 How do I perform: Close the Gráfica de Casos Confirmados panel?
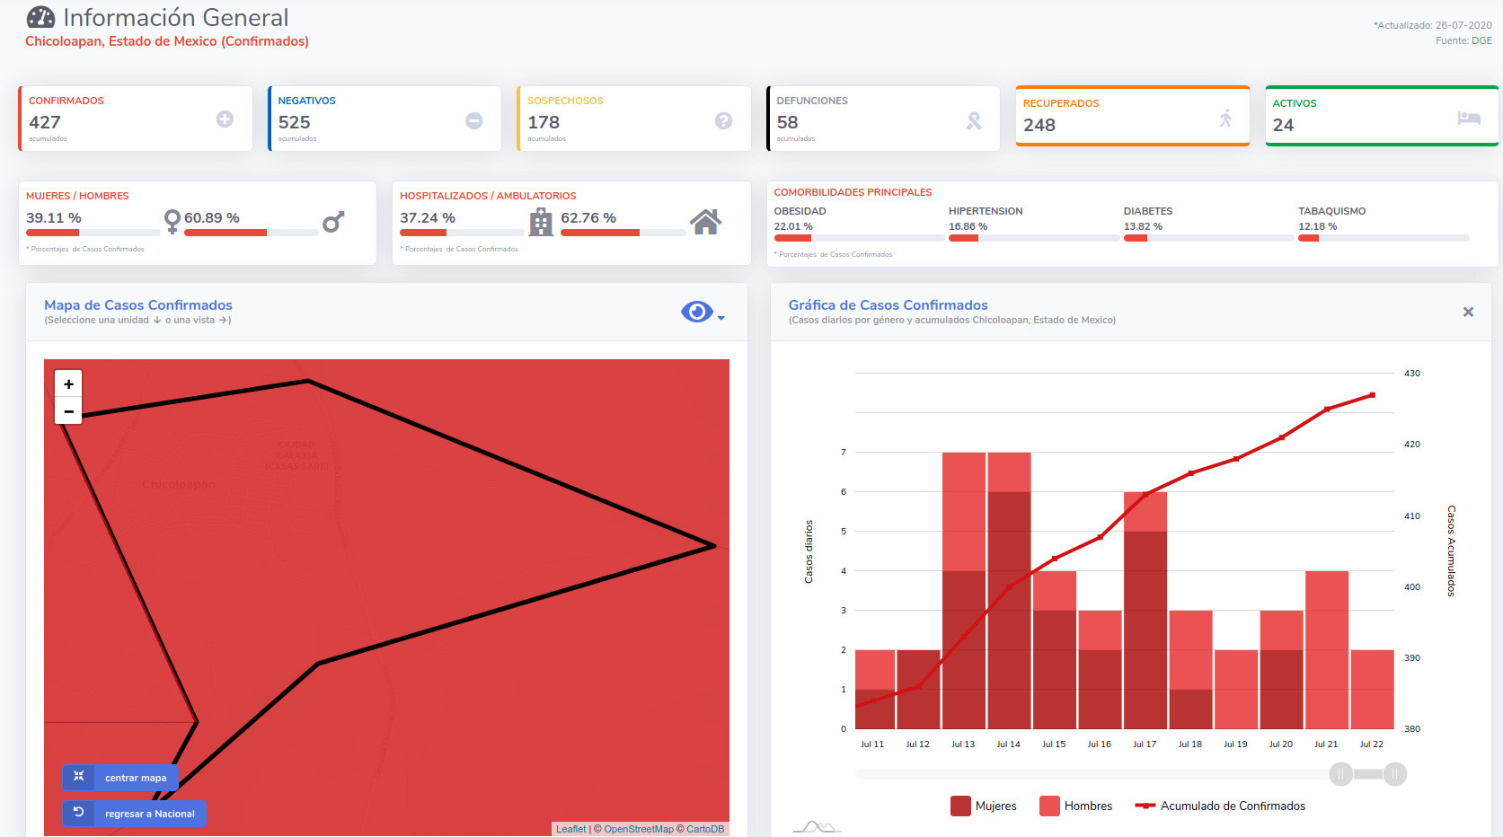point(1468,312)
